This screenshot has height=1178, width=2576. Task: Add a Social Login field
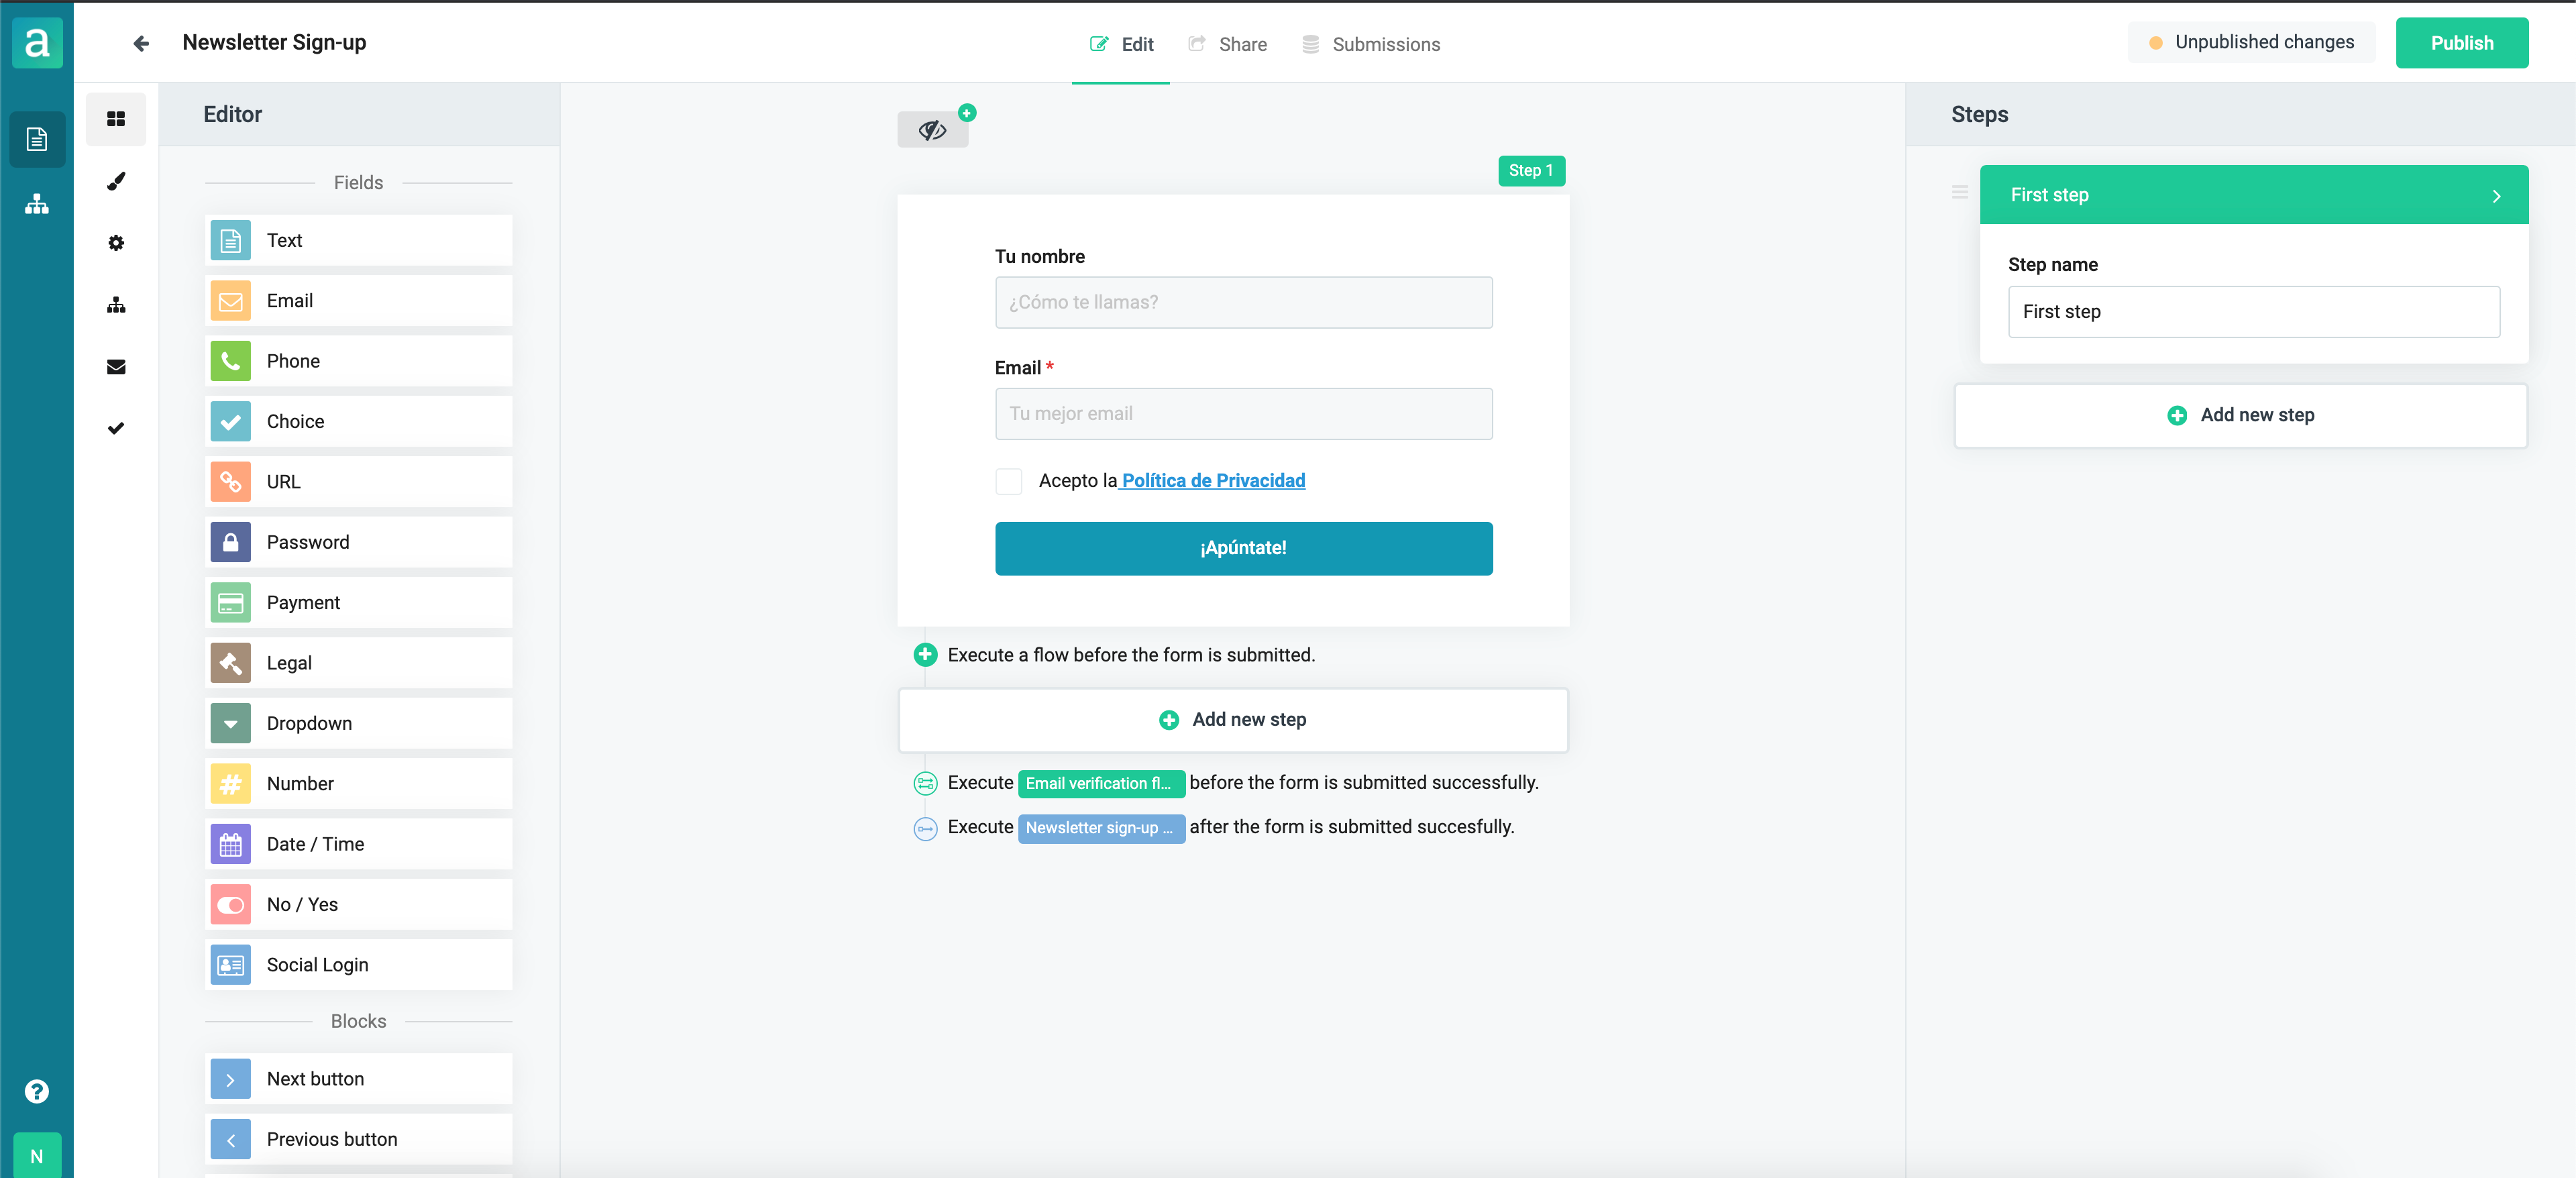point(359,965)
